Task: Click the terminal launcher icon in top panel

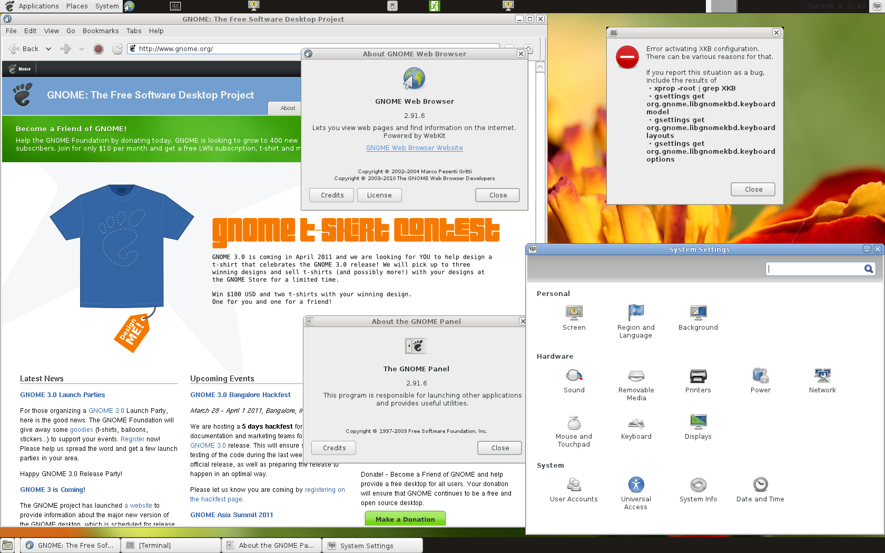Action: click(x=176, y=6)
